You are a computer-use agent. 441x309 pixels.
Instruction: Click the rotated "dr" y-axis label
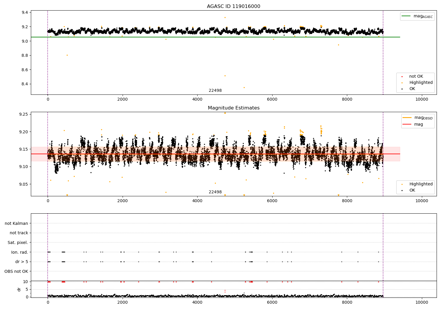click(x=19, y=289)
